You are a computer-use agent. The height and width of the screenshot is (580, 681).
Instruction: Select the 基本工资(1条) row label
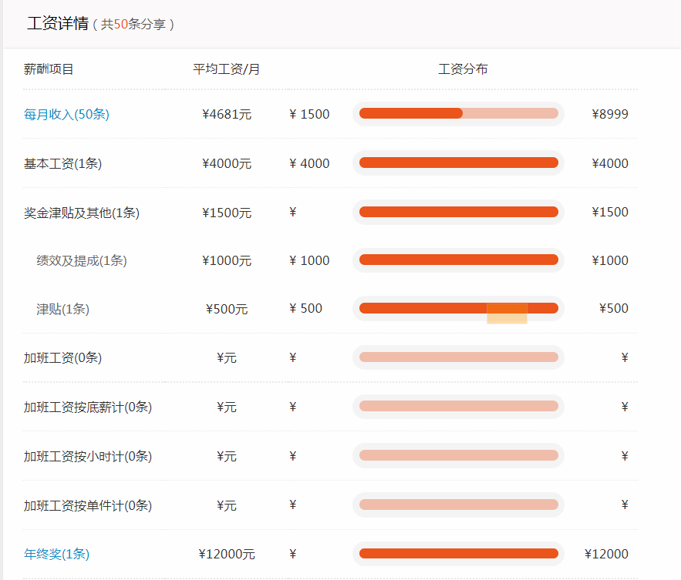pyautogui.click(x=62, y=163)
